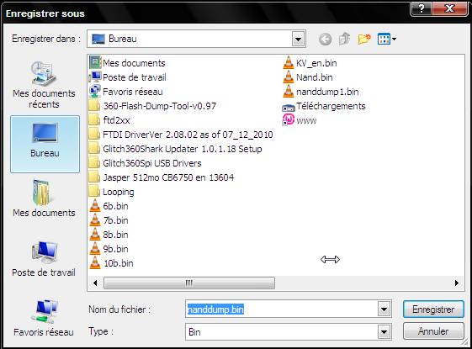The height and width of the screenshot is (349, 472).
Task: Select Glitch360Shark Updater 1.0.1.18 Setup folder icon
Action: tap(94, 149)
